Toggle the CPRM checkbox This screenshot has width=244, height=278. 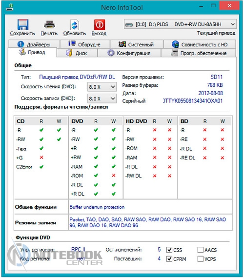169,259
